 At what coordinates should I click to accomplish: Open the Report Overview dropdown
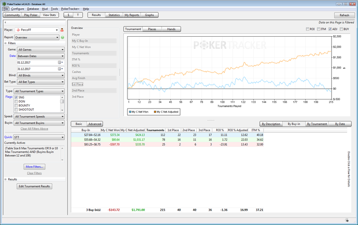[37, 37]
